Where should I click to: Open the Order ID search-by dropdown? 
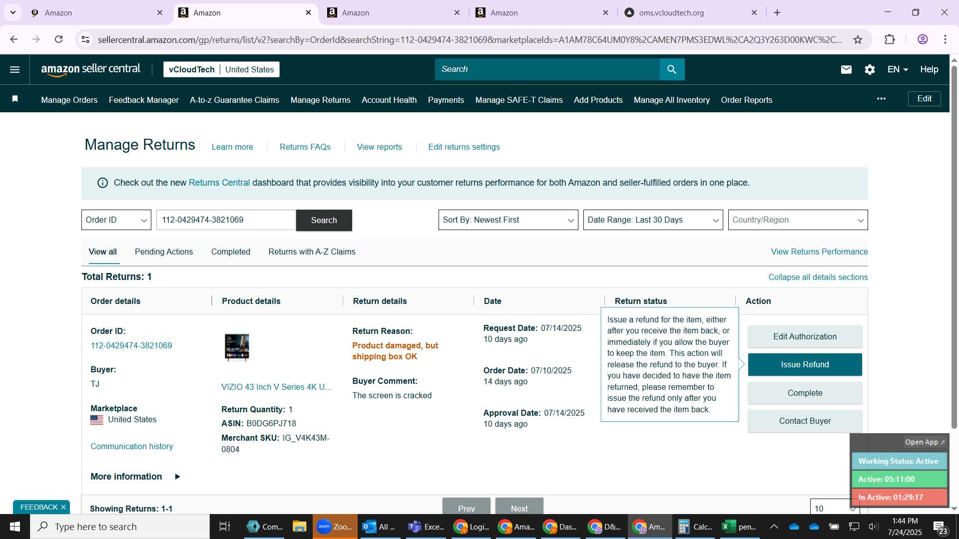(116, 220)
